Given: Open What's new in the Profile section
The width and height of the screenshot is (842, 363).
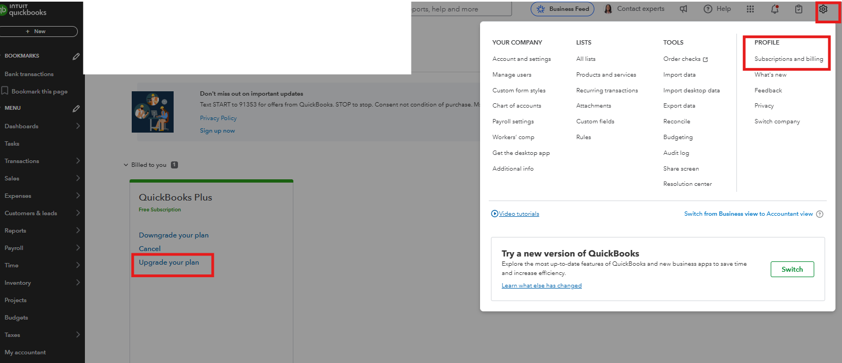Looking at the screenshot, I should (770, 75).
